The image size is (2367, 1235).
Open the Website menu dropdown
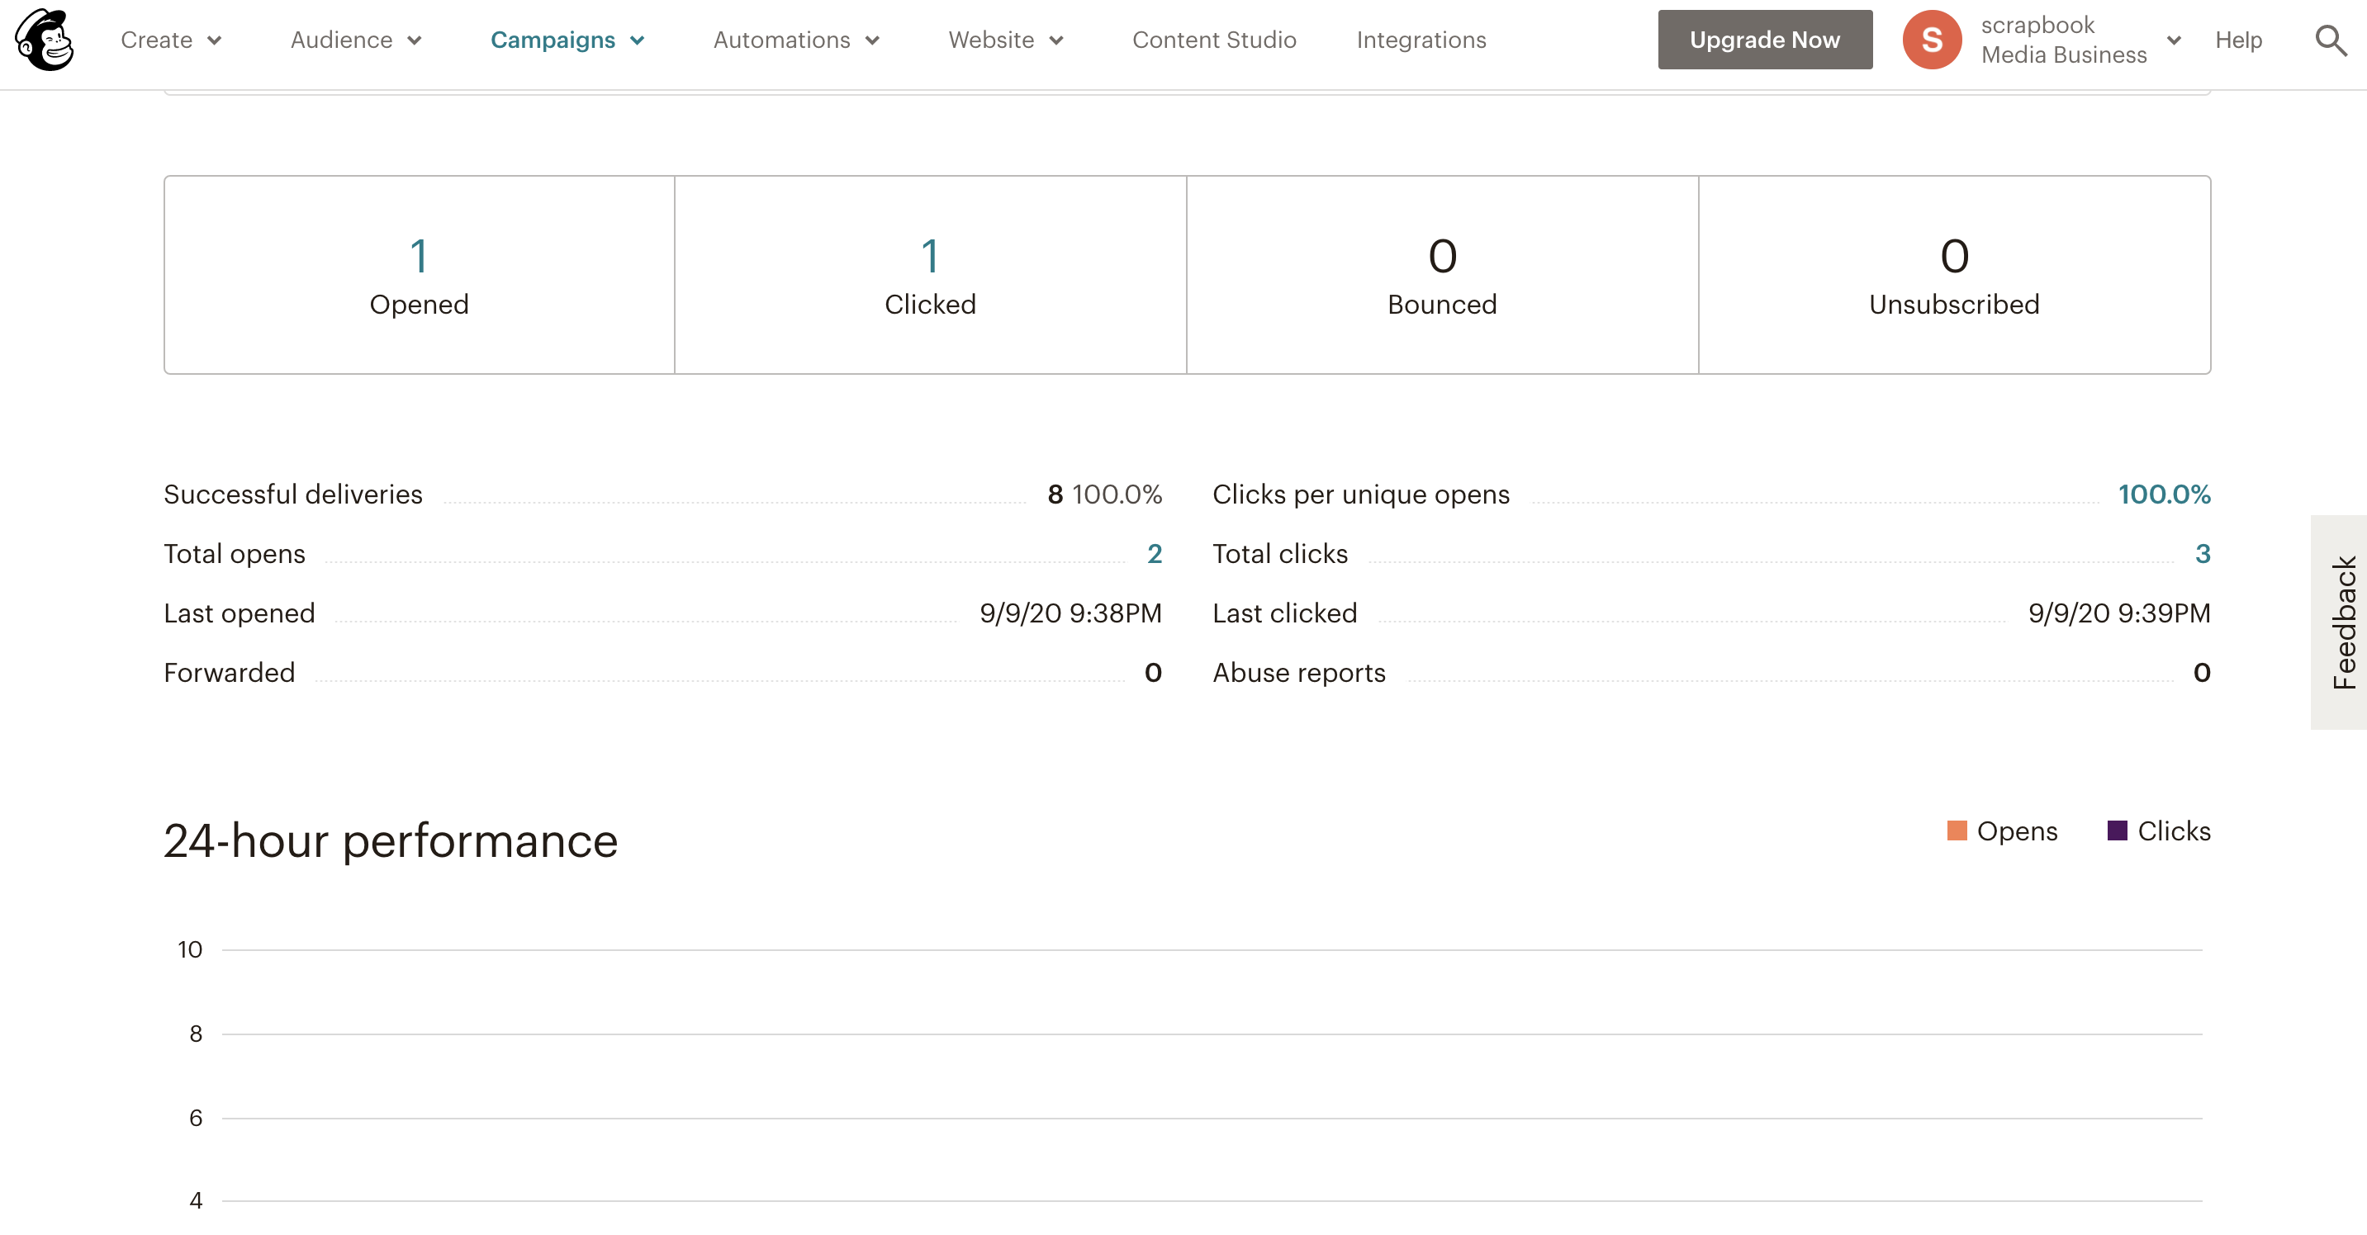(1055, 40)
